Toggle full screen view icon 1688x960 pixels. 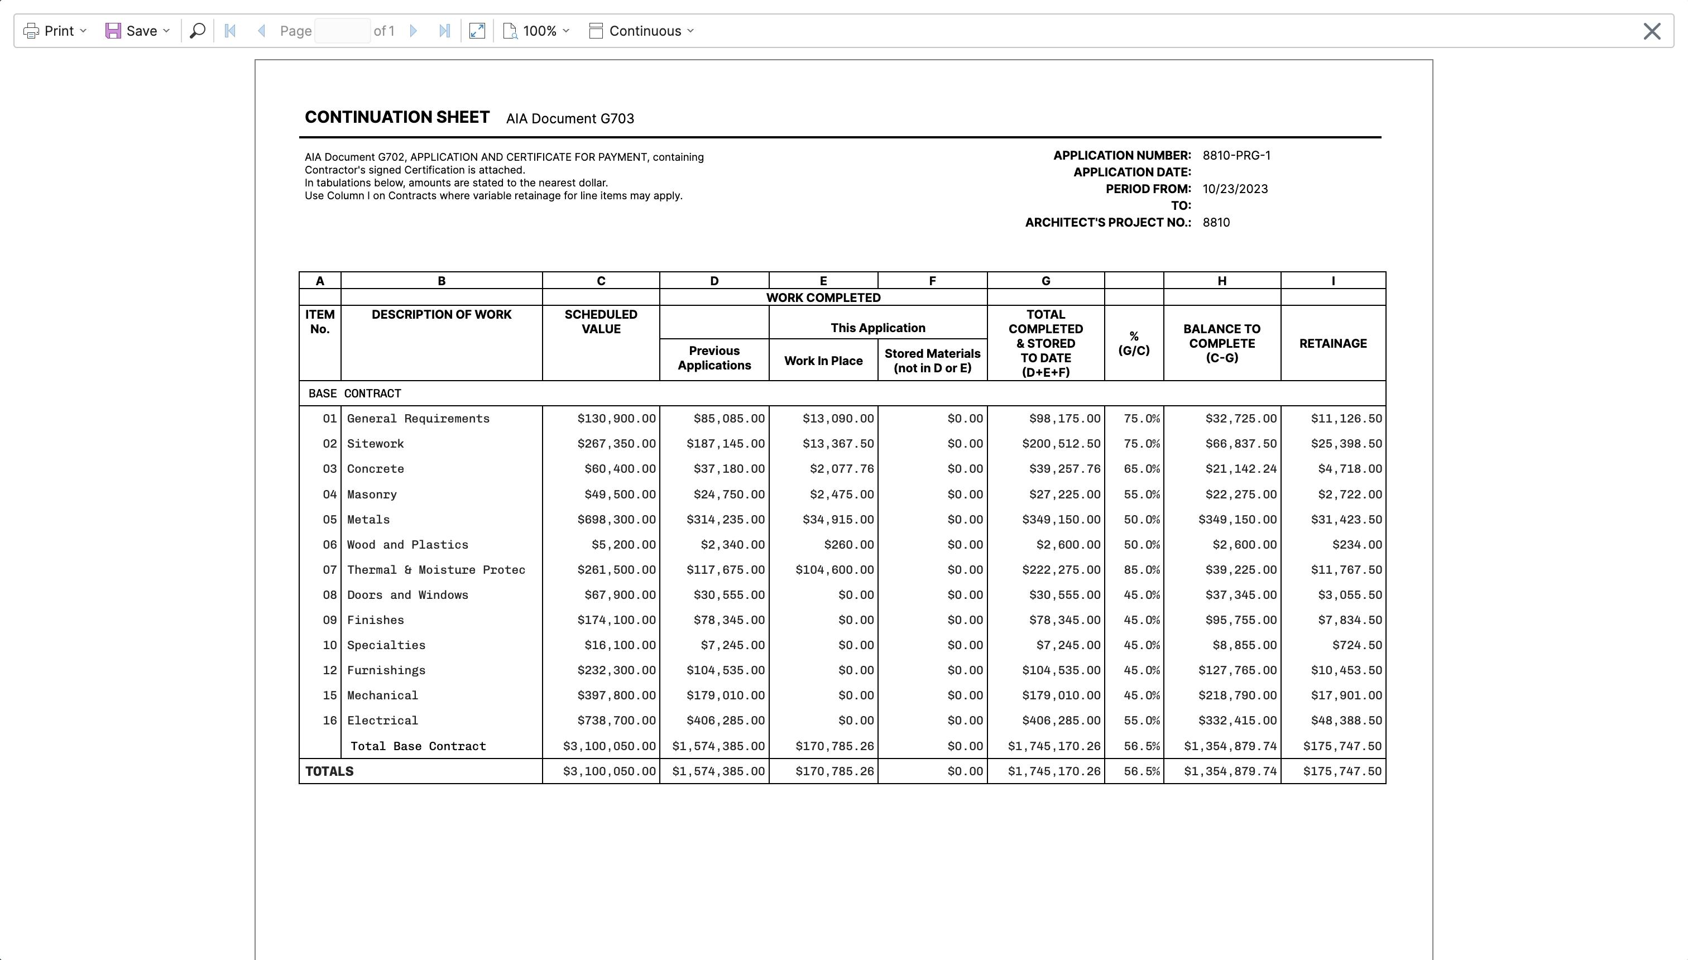click(477, 31)
